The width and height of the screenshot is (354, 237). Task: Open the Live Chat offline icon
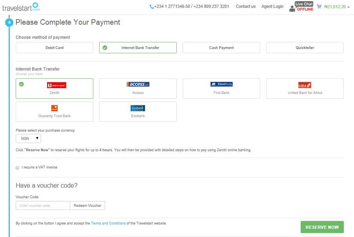pyautogui.click(x=301, y=7)
